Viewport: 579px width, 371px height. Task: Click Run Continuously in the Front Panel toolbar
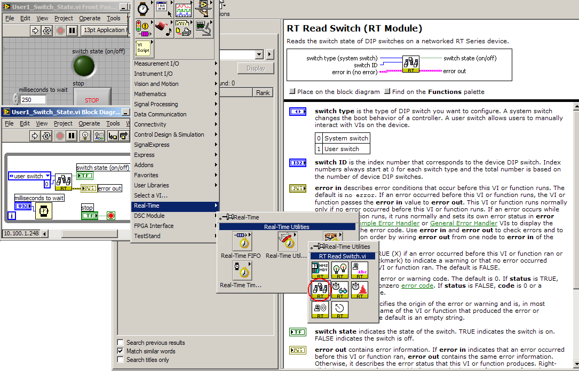[46, 30]
